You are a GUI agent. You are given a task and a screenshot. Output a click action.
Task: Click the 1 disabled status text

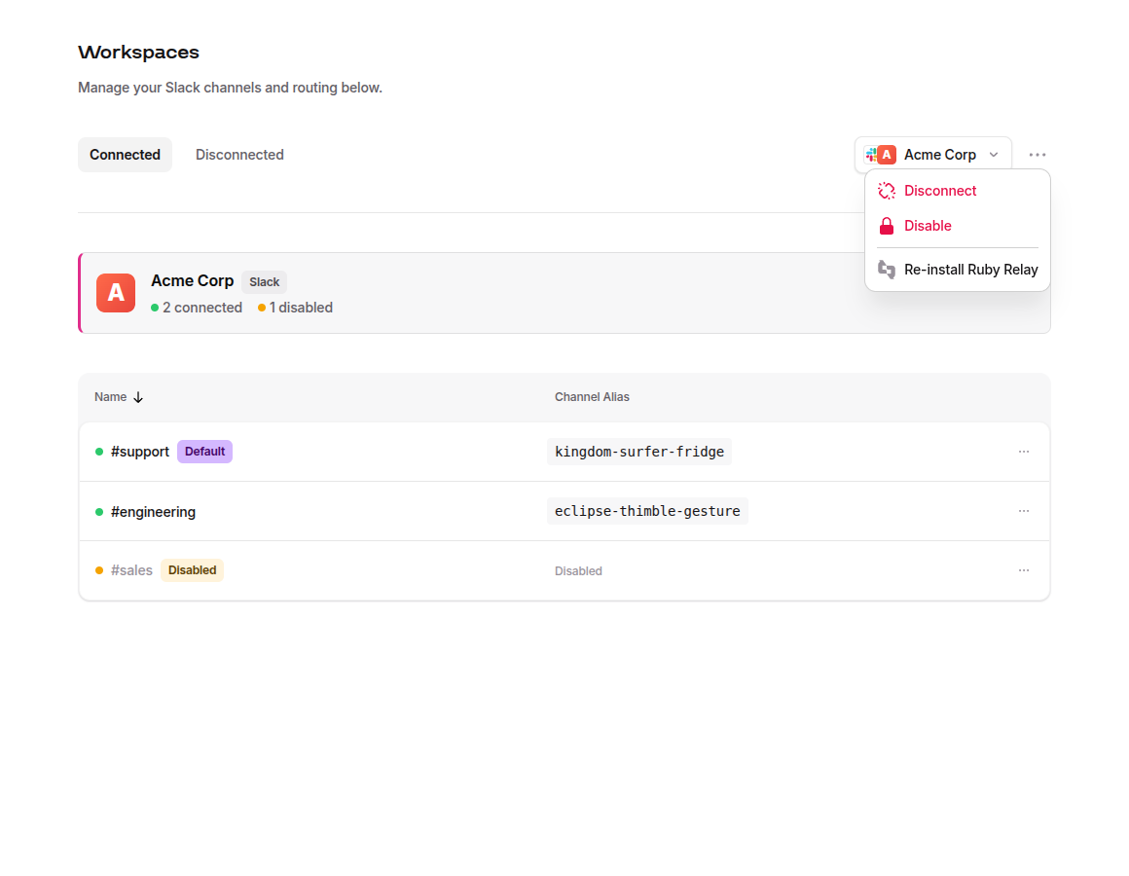(x=301, y=308)
